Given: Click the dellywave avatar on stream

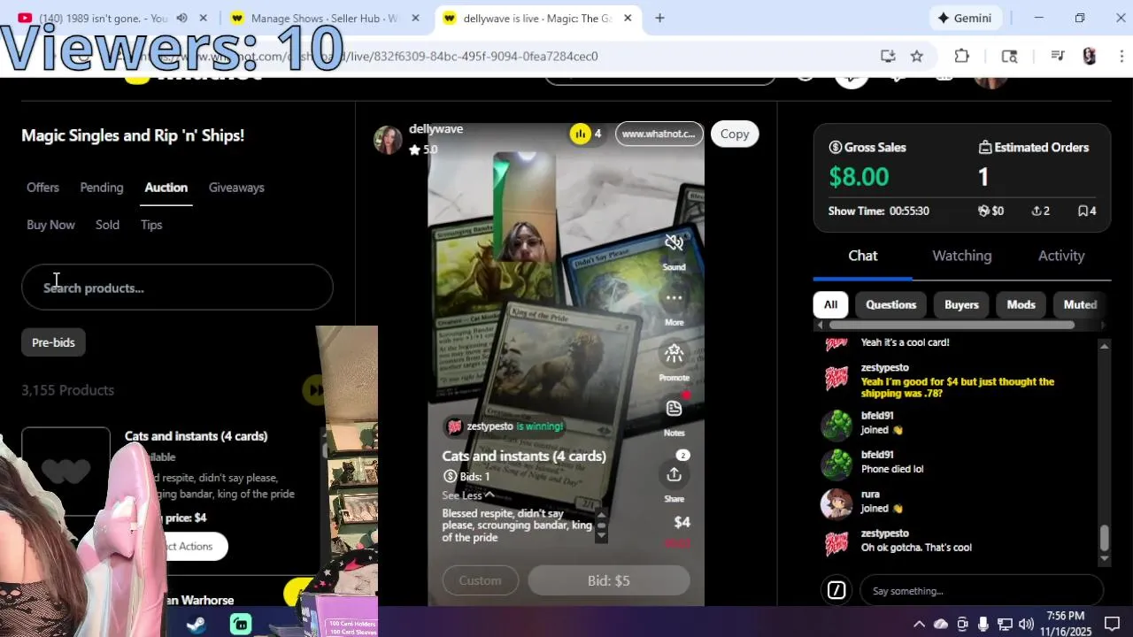Looking at the screenshot, I should click(x=388, y=139).
